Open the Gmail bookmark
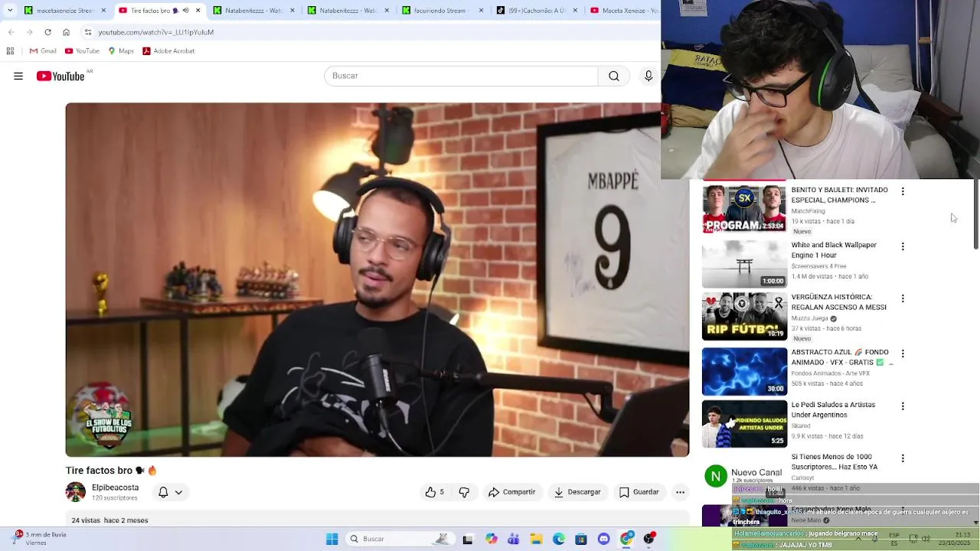Screen dimensions: 980x551 coord(43,51)
